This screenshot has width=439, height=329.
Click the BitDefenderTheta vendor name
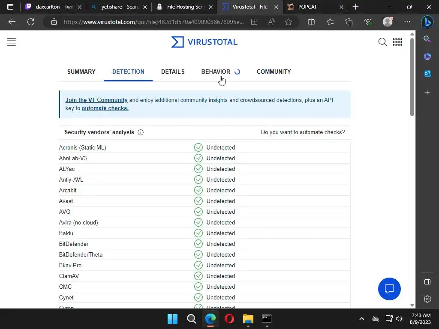pyautogui.click(x=81, y=254)
